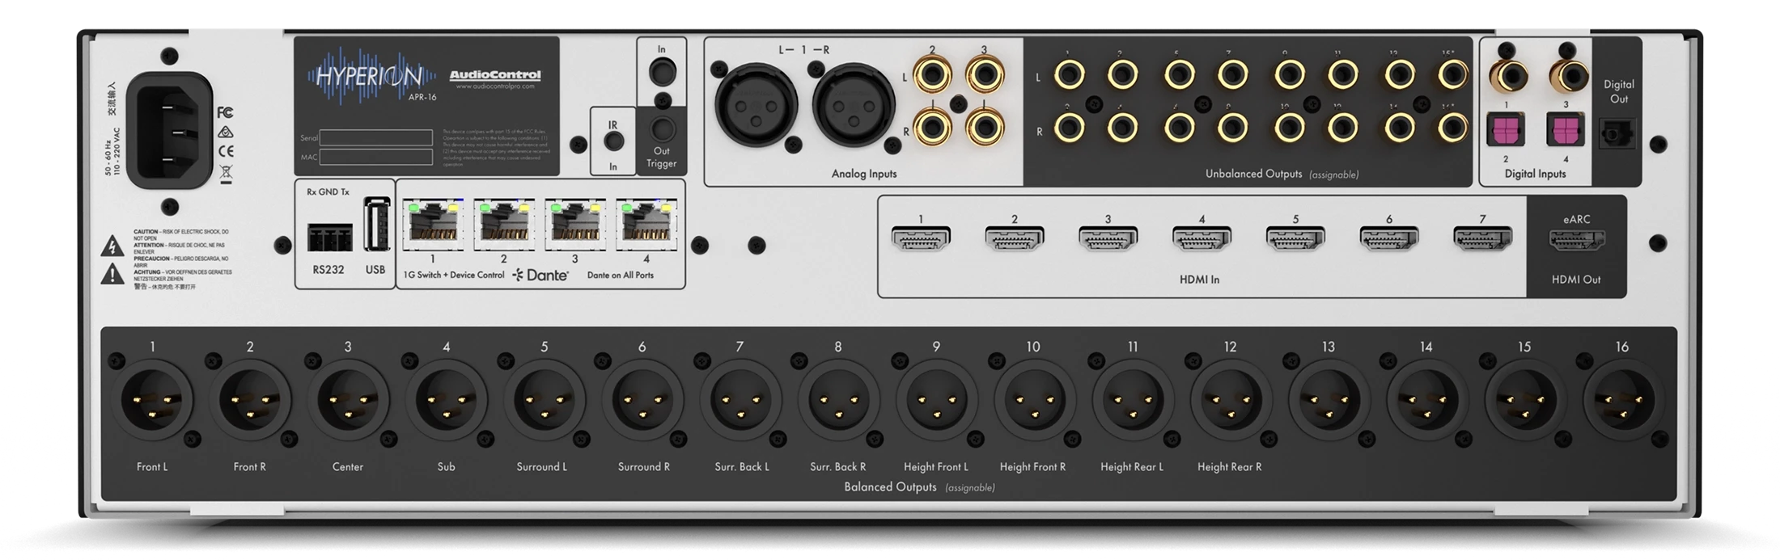
Task: Click the IR In jack
Action: (x=614, y=141)
